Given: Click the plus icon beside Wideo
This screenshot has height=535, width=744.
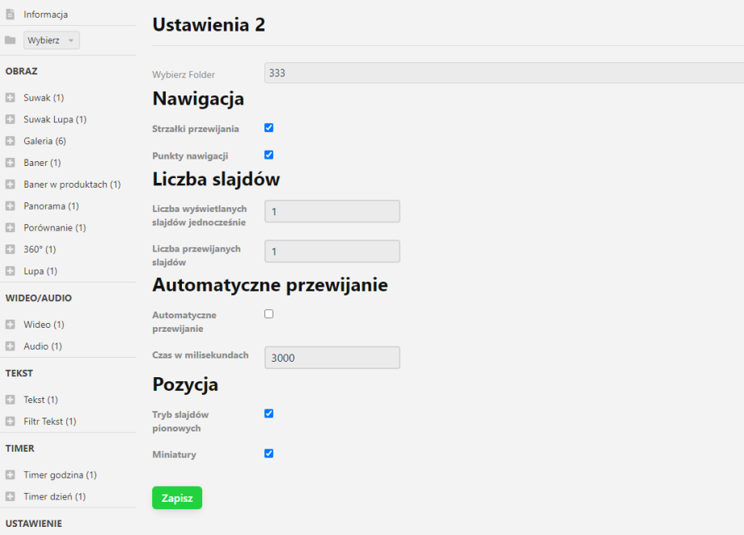Looking at the screenshot, I should 10,324.
